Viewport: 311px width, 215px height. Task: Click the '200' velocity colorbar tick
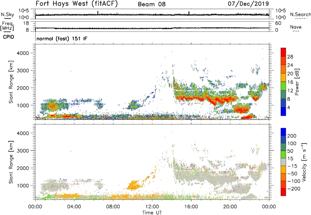pyautogui.click(x=292, y=136)
